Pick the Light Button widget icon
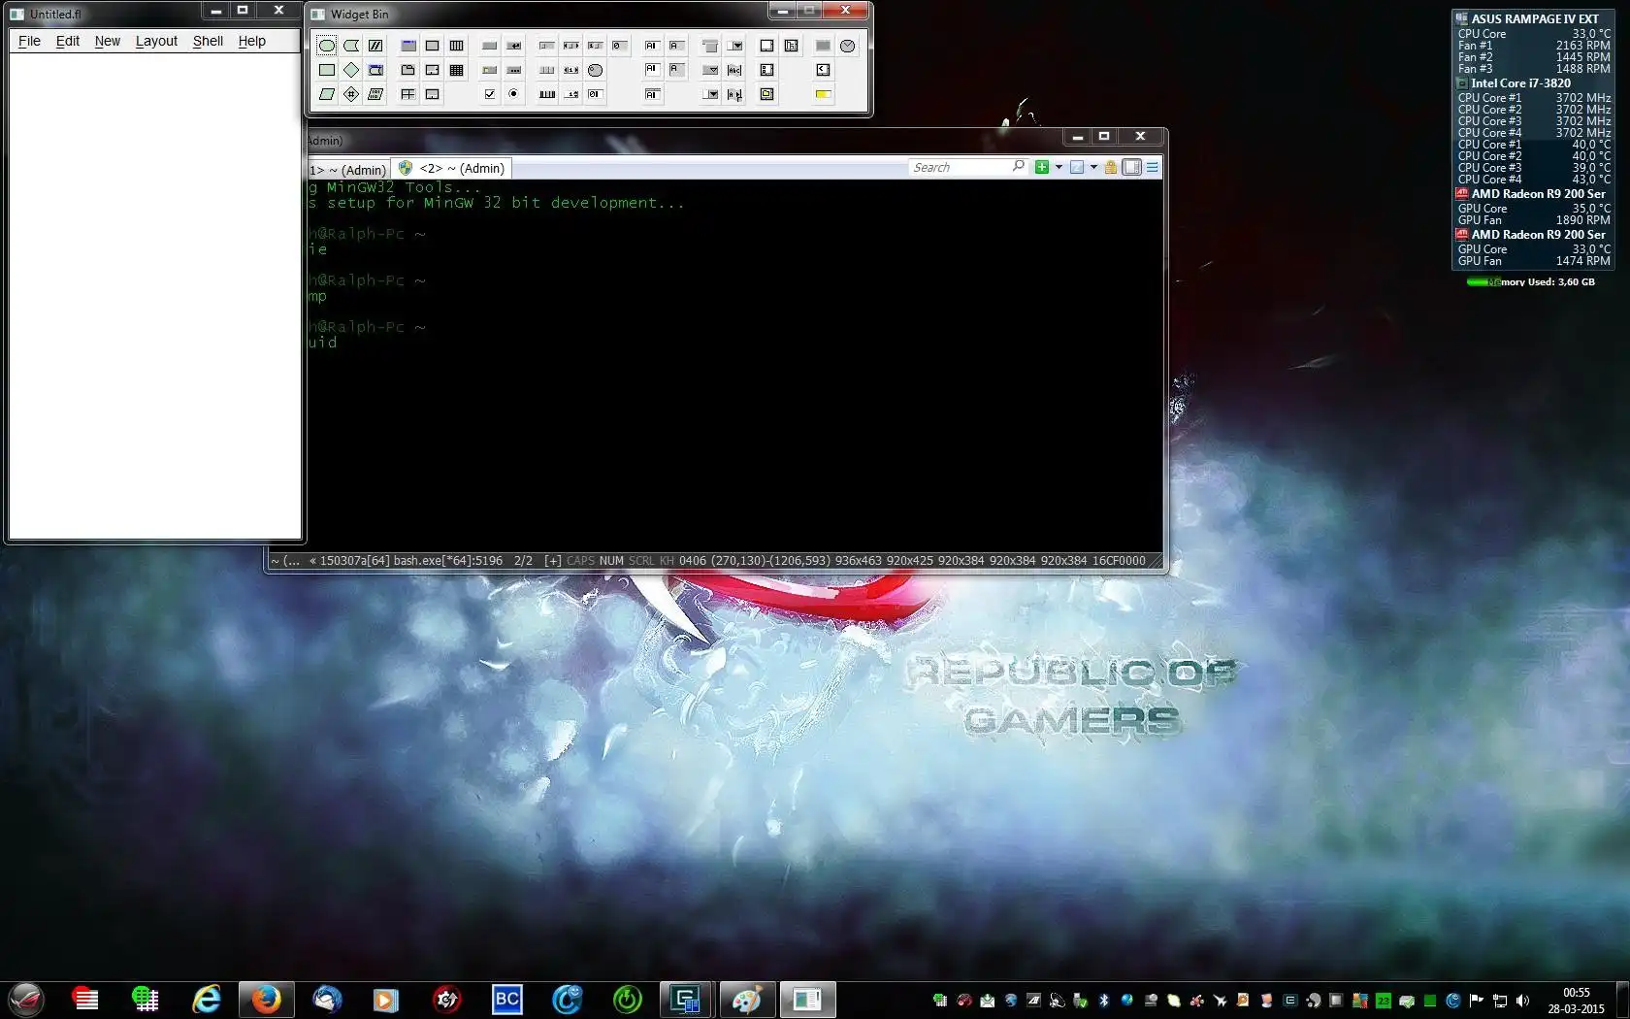 [490, 70]
